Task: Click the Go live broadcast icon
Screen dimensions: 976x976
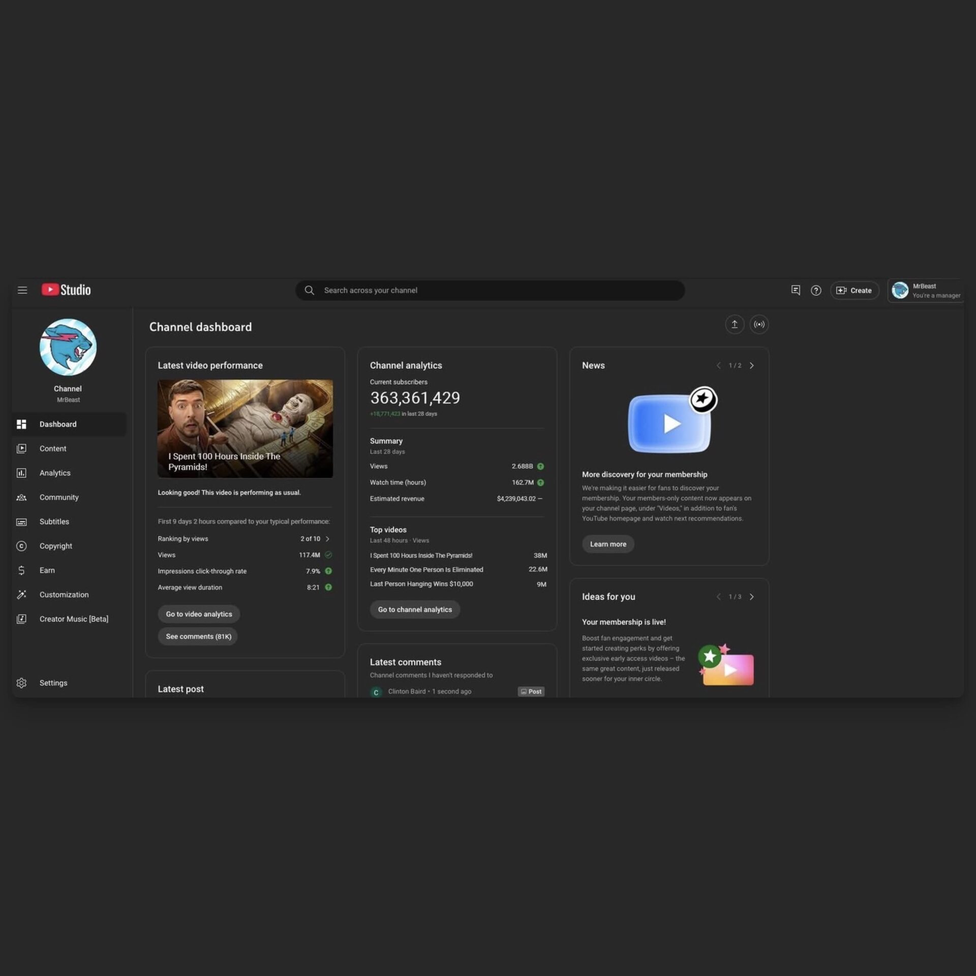Action: [x=759, y=324]
